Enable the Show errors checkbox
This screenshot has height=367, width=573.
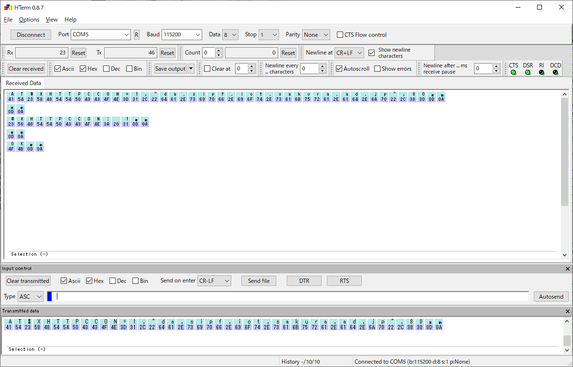[x=378, y=69]
